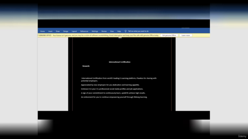Open the Help tab

[119, 31]
